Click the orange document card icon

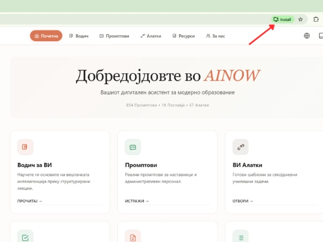[133, 237]
